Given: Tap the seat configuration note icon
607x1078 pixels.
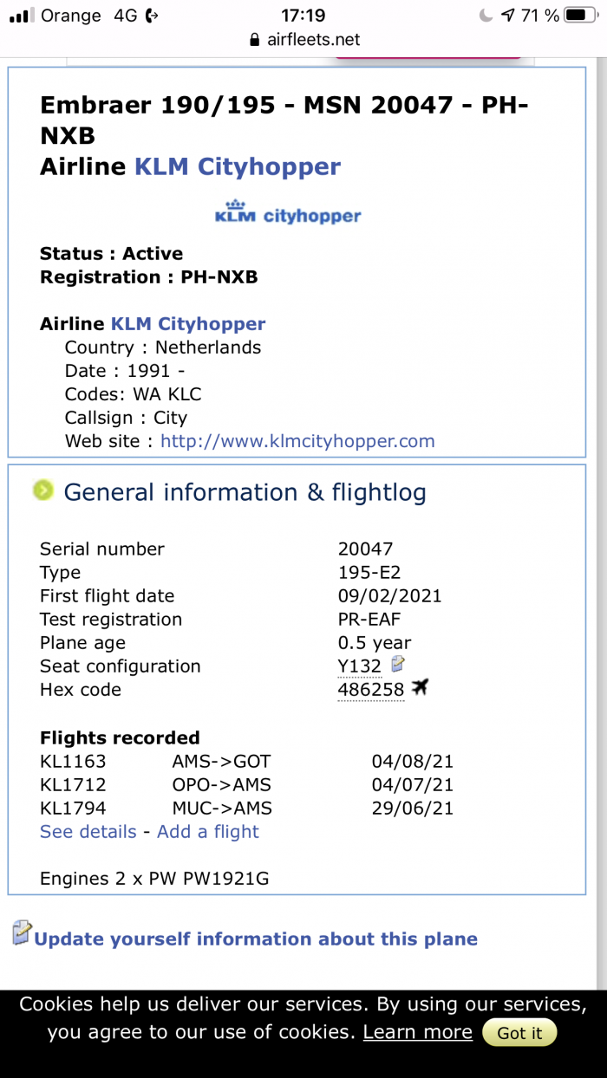Looking at the screenshot, I should 398,665.
